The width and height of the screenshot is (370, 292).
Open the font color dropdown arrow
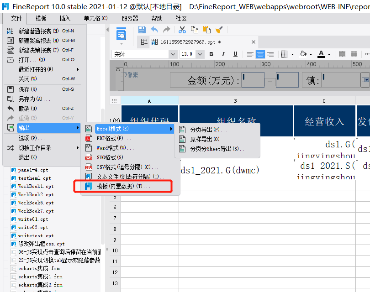[329, 54]
